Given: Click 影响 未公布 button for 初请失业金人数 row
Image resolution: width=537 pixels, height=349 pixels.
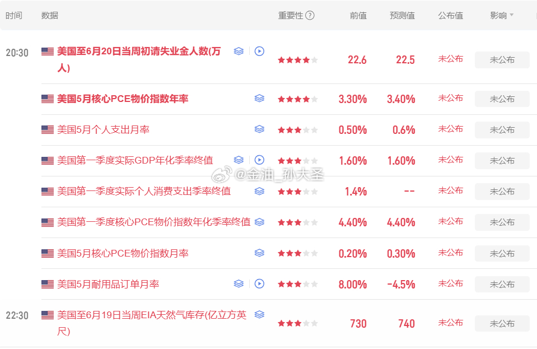Looking at the screenshot, I should [502, 60].
